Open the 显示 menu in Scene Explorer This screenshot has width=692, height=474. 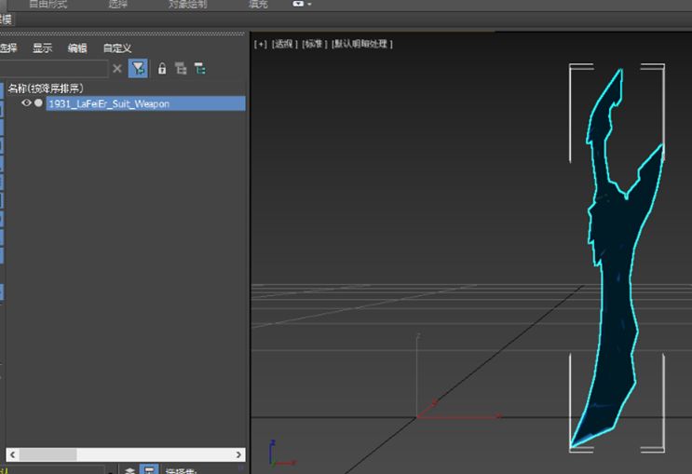(x=42, y=48)
